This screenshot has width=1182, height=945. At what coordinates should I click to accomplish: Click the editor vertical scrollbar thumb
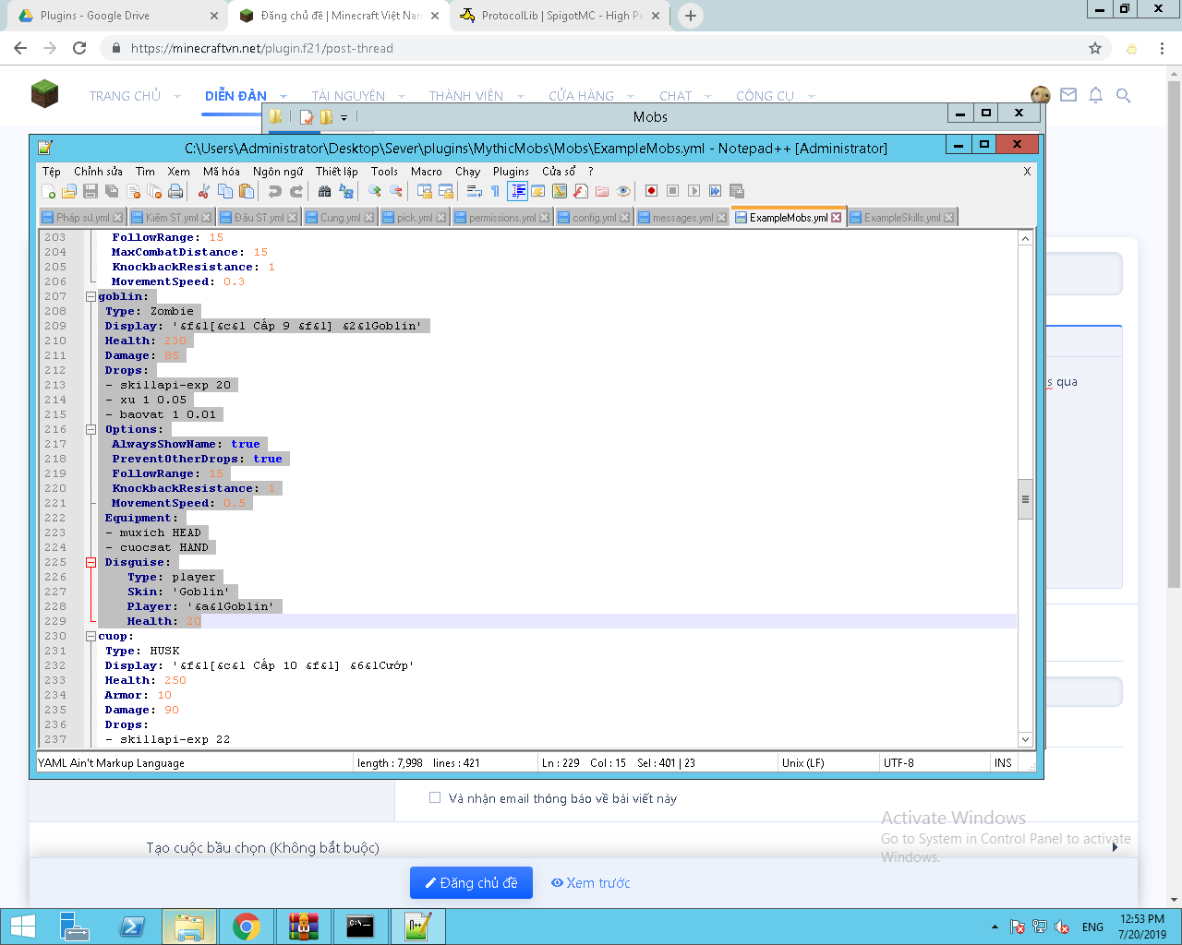pos(1025,499)
